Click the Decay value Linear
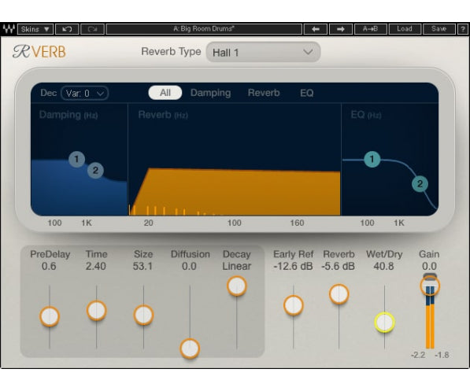 pyautogui.click(x=236, y=266)
